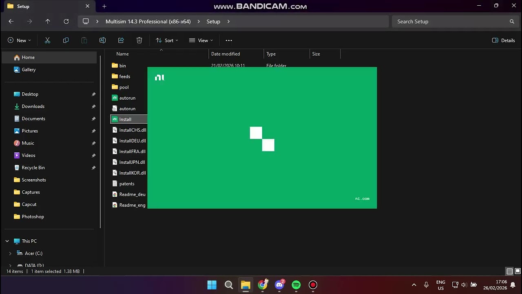Select the Setup tab
Screen dimensions: 522x294
pos(48,6)
